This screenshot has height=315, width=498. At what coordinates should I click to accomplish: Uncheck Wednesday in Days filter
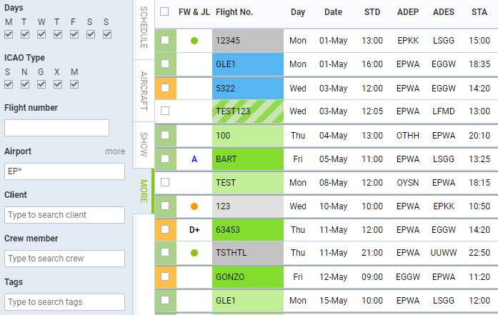41,34
